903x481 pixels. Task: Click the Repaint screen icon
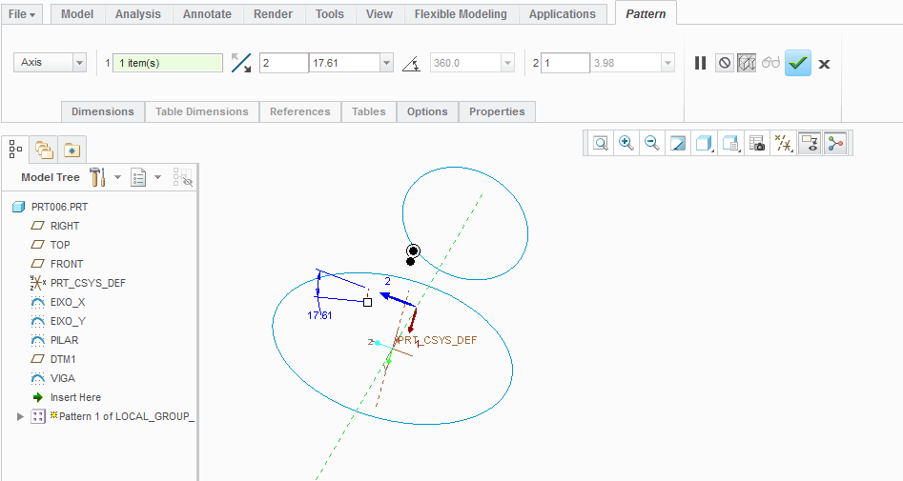click(x=678, y=143)
